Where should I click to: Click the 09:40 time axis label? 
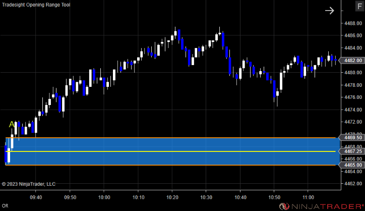pos(36,197)
